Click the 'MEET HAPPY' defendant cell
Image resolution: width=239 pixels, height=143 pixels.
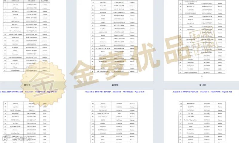tap(103, 55)
